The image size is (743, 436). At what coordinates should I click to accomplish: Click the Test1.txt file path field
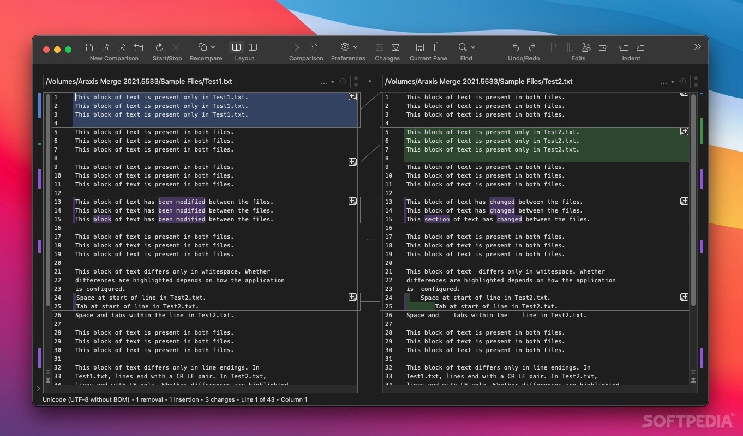tap(180, 82)
